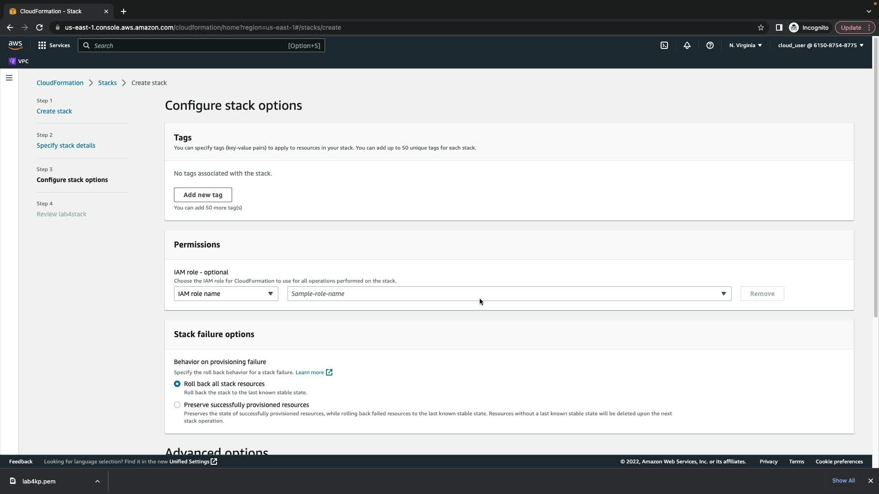Image resolution: width=879 pixels, height=494 pixels.
Task: Open AWS CloudShell terminal icon
Action: point(664,45)
